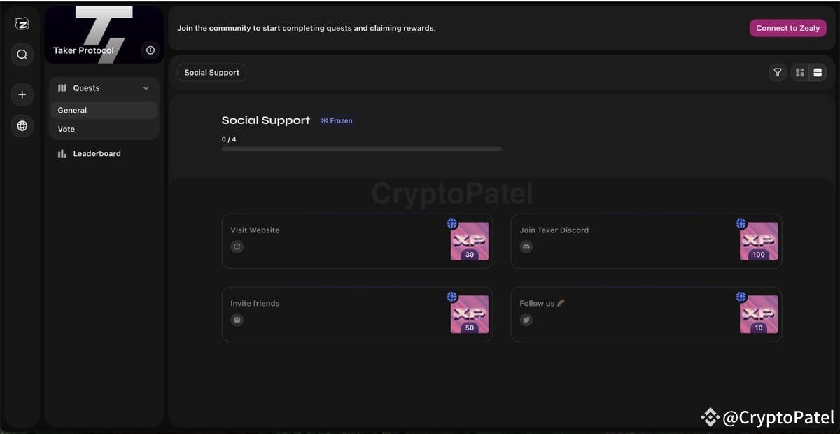Click the plus icon to create community

point(22,94)
